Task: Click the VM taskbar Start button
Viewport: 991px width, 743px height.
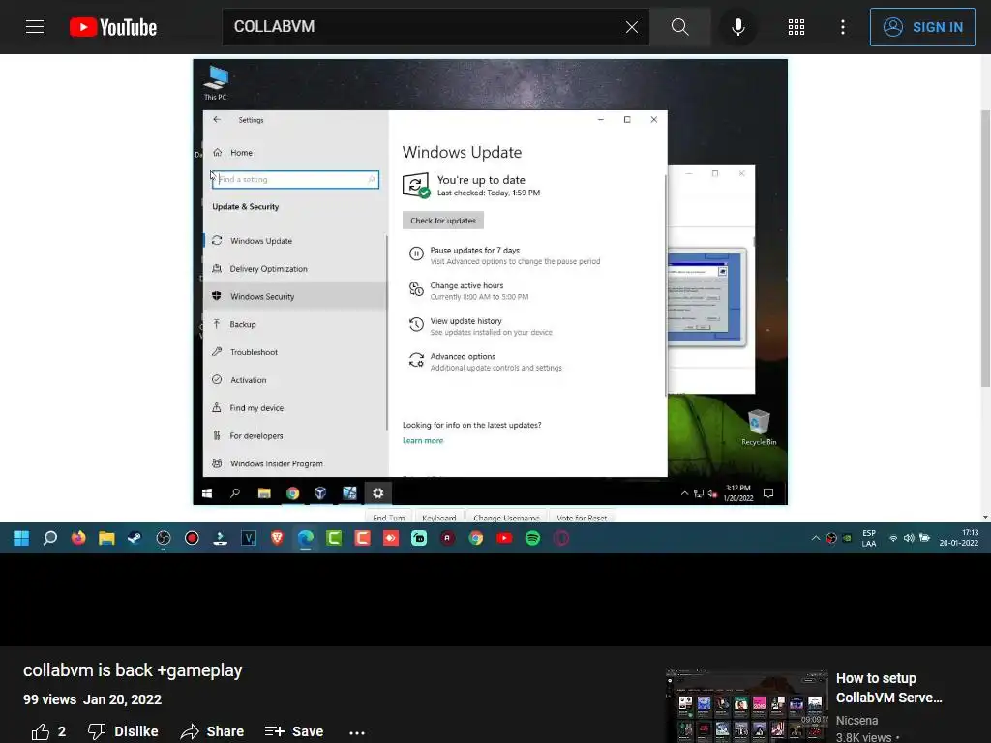Action: click(207, 493)
